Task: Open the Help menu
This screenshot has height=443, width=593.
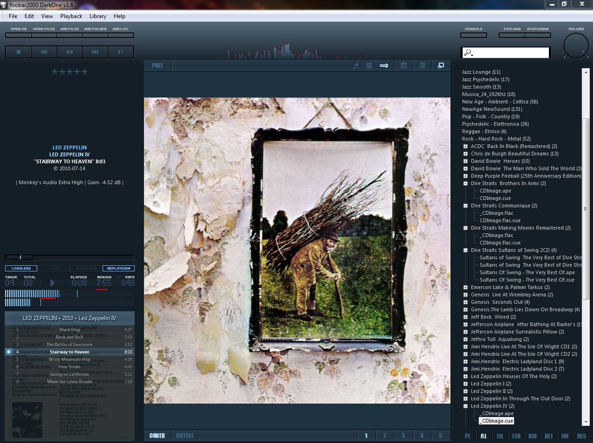Action: coord(119,16)
